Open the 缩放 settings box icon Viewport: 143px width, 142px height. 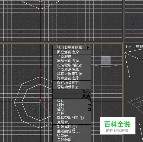click(x=89, y=109)
